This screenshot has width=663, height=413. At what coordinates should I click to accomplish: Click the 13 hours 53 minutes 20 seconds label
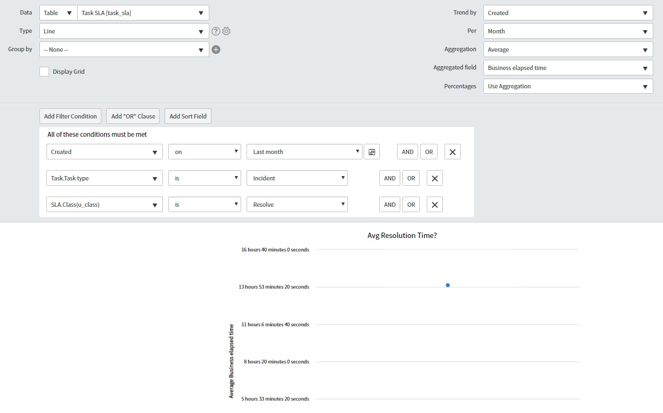(274, 287)
